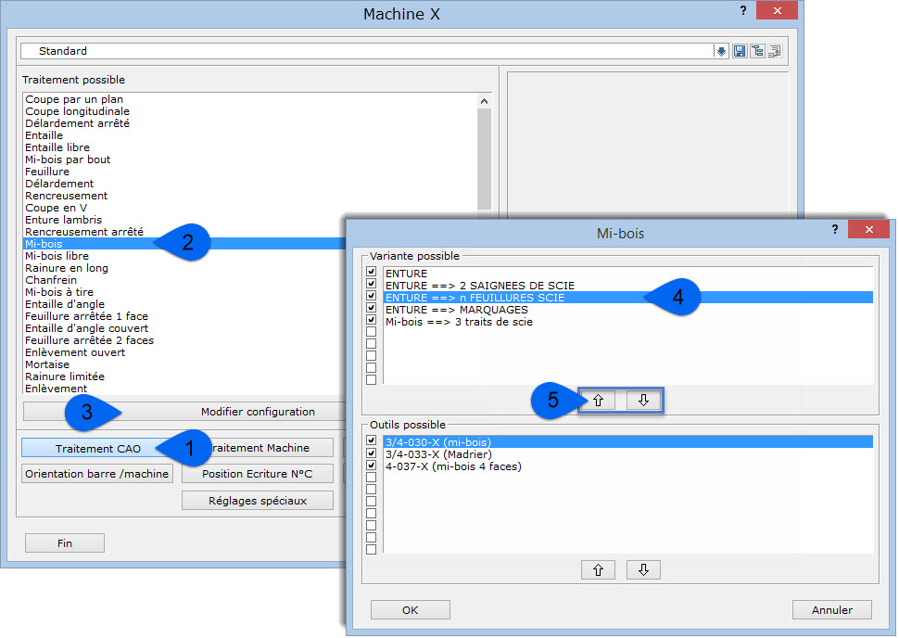The width and height of the screenshot is (899, 638).
Task: Uncheck the ENTURE variant checkbox
Action: tap(372, 274)
